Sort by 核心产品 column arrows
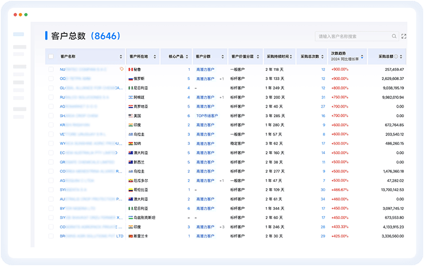 click(187, 57)
